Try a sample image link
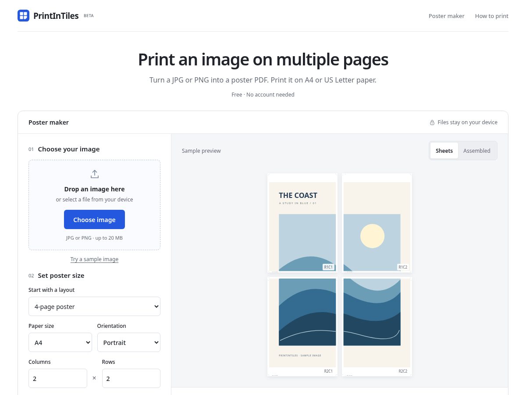526x395 pixels. (94, 259)
